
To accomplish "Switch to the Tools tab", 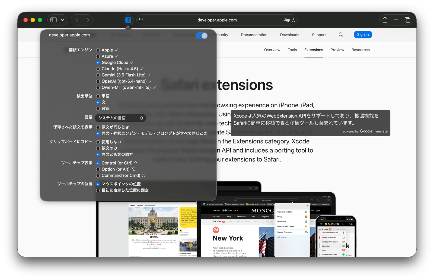I will 292,50.
